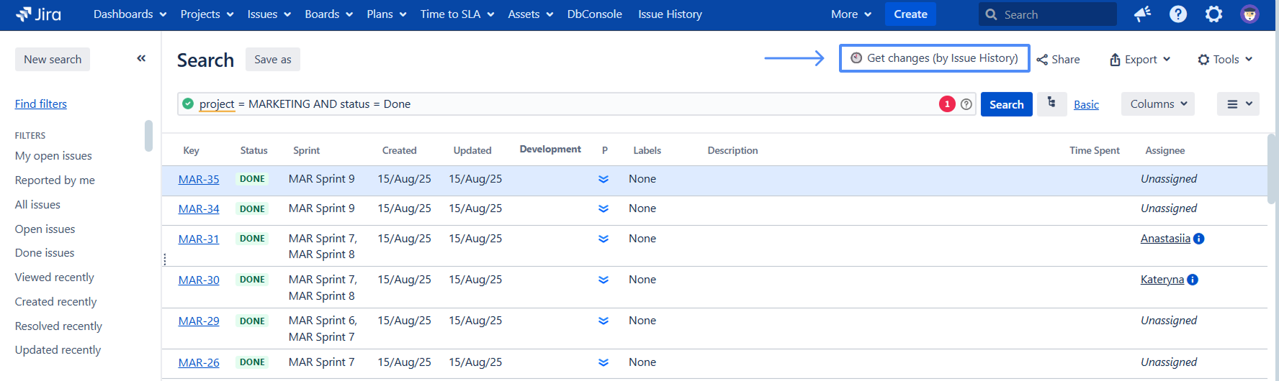Open the user profile avatar
1279x381 pixels.
click(1249, 14)
